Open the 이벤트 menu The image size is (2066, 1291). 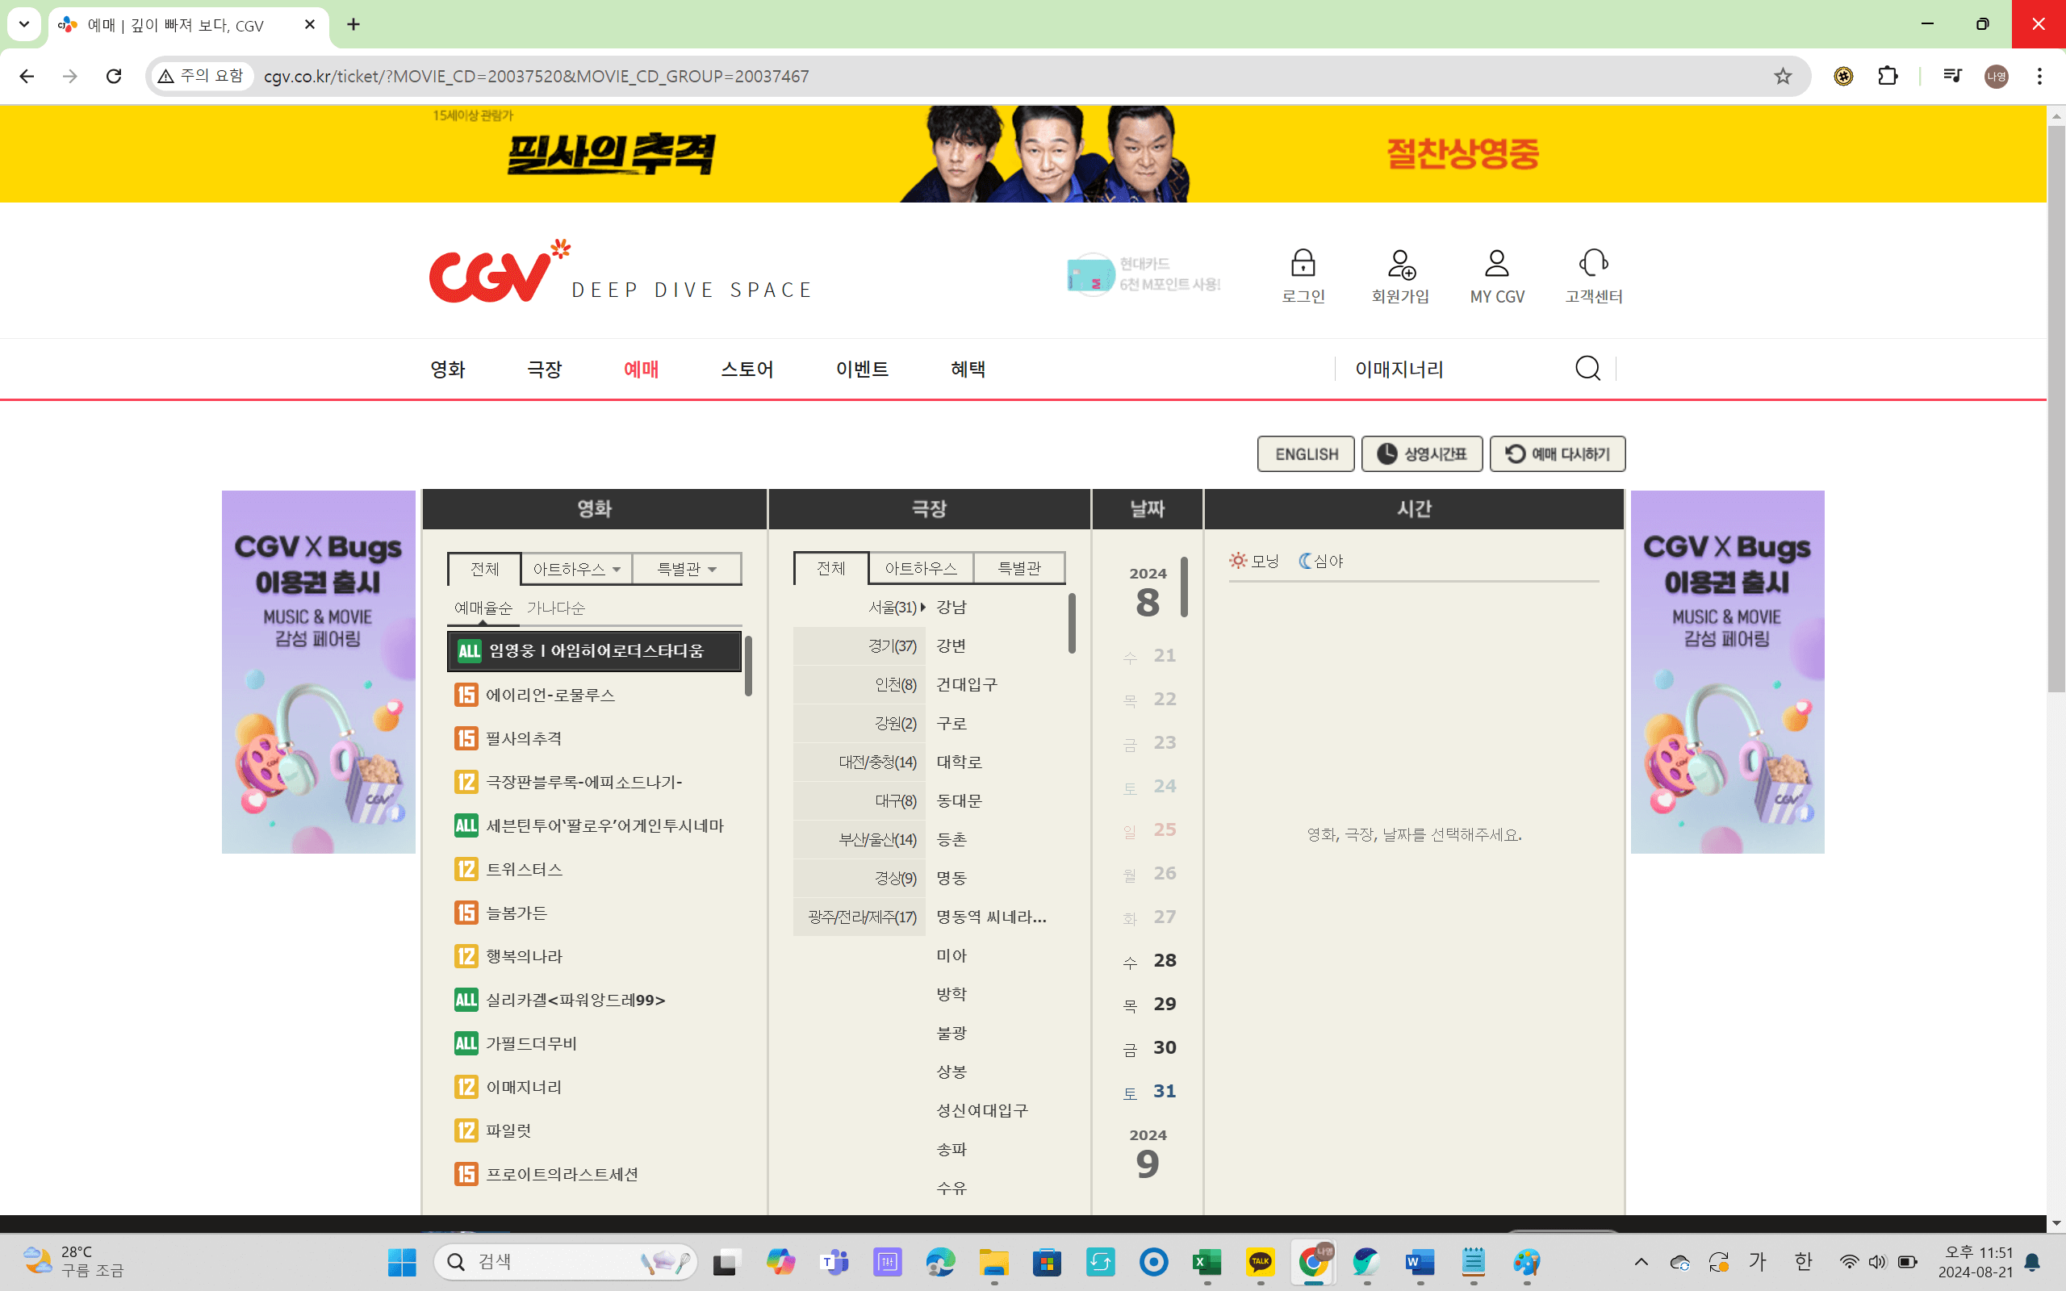coord(862,369)
